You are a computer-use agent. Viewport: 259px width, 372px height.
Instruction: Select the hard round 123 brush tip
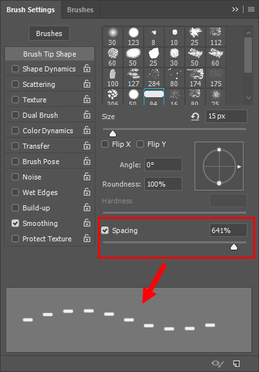click(x=133, y=37)
